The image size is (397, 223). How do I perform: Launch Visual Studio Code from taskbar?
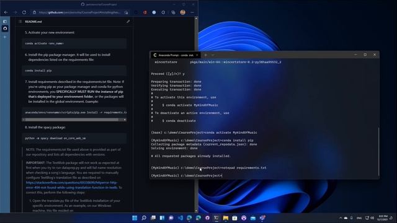tap(181, 218)
